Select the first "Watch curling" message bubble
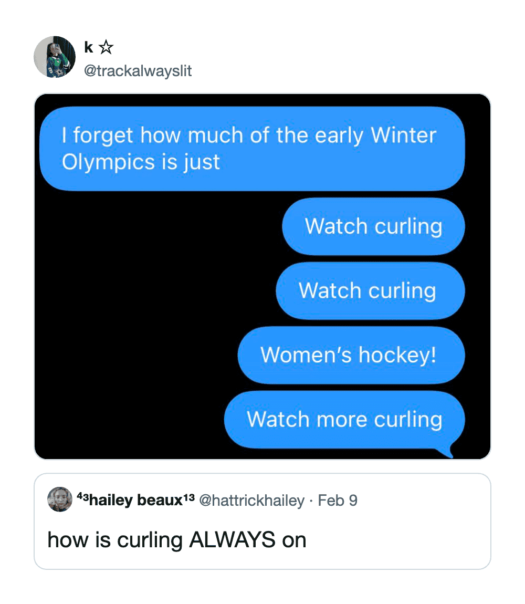Screen dimensions: 525x604 [x=373, y=226]
